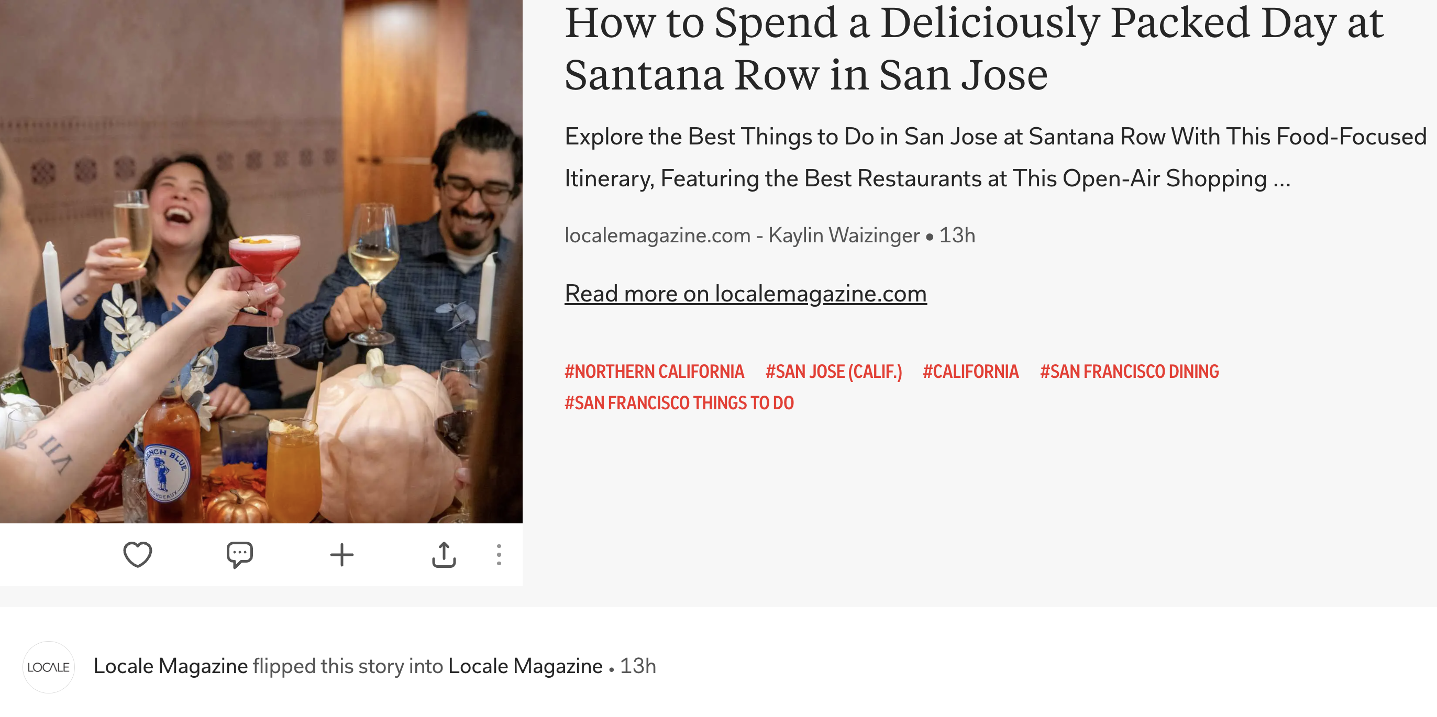1437x717 pixels.
Task: Click the 13h timestamp beside the byline
Action: [957, 236]
